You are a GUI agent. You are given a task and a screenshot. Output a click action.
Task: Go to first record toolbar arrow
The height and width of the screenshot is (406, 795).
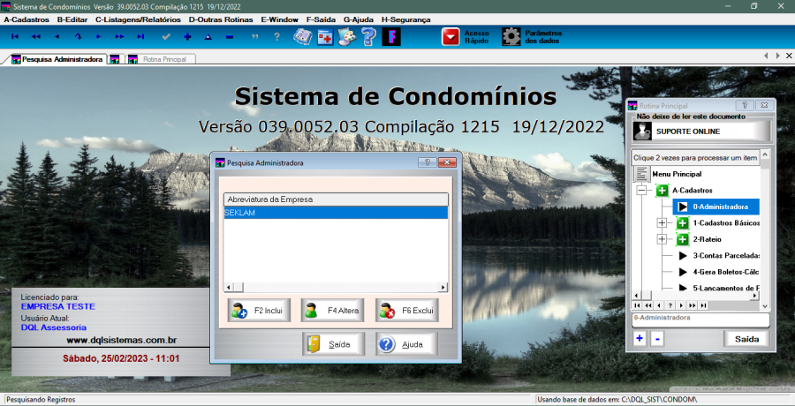tap(14, 37)
